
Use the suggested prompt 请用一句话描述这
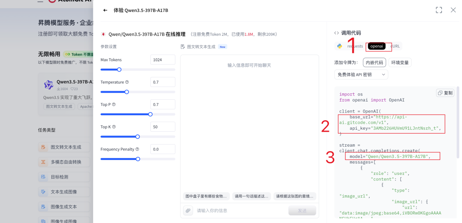tap(252, 196)
